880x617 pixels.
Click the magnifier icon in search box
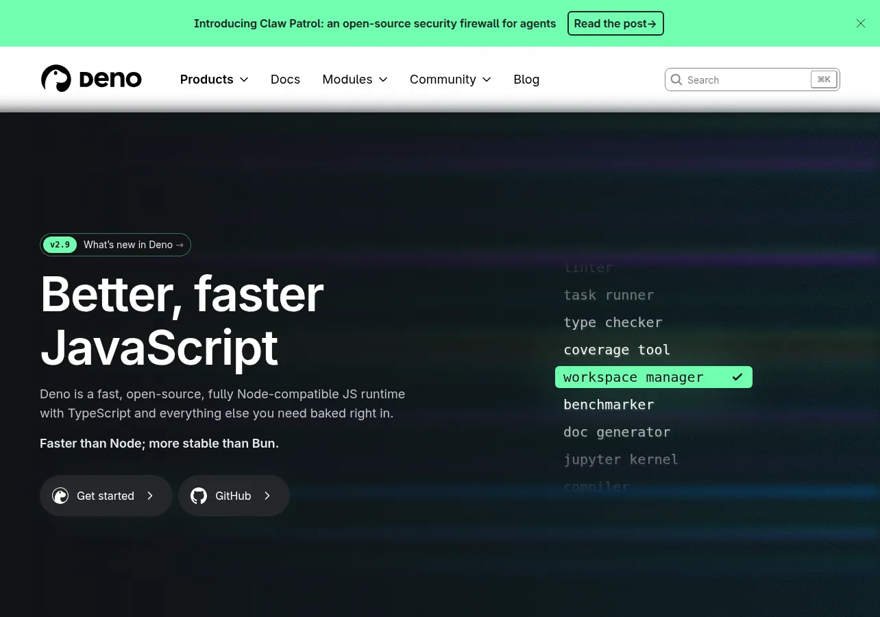pyautogui.click(x=676, y=80)
